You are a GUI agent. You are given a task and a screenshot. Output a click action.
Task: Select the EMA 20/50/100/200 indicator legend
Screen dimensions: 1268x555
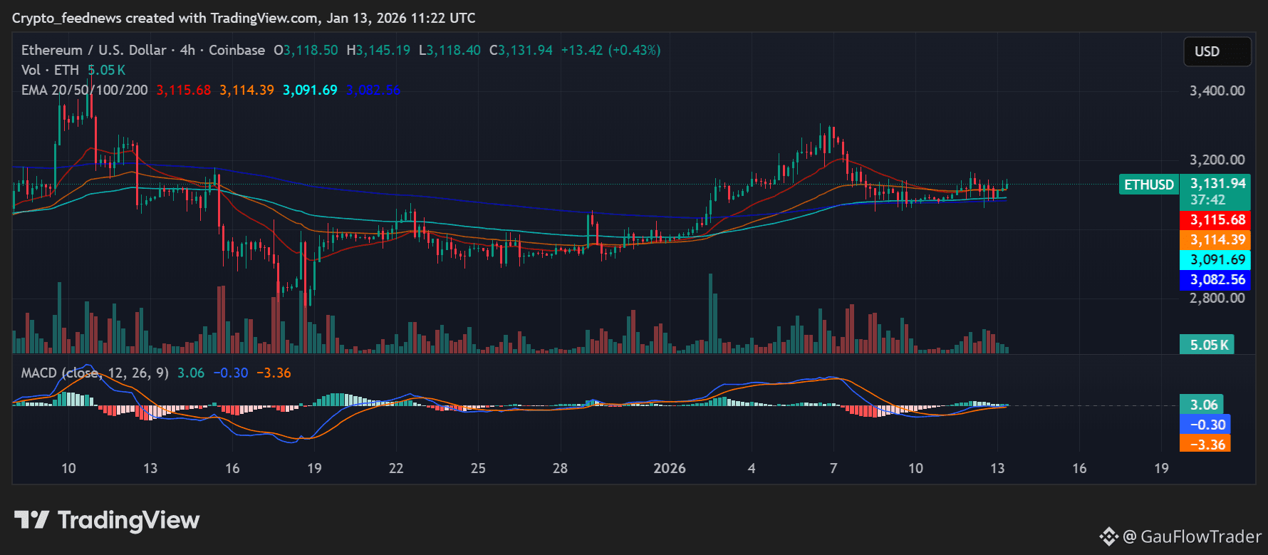click(85, 90)
